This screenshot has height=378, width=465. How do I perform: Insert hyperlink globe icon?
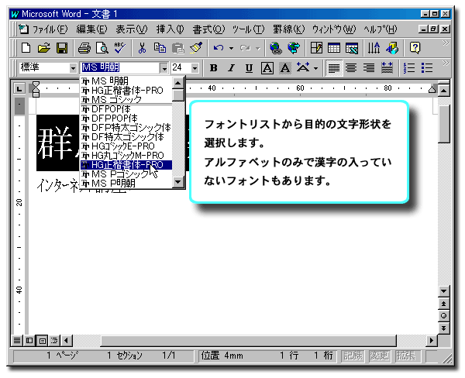(x=275, y=48)
